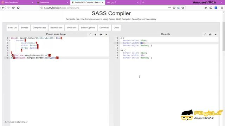Close the Online SASS Compiler tab
This screenshot has height=126, width=225.
[103, 2]
